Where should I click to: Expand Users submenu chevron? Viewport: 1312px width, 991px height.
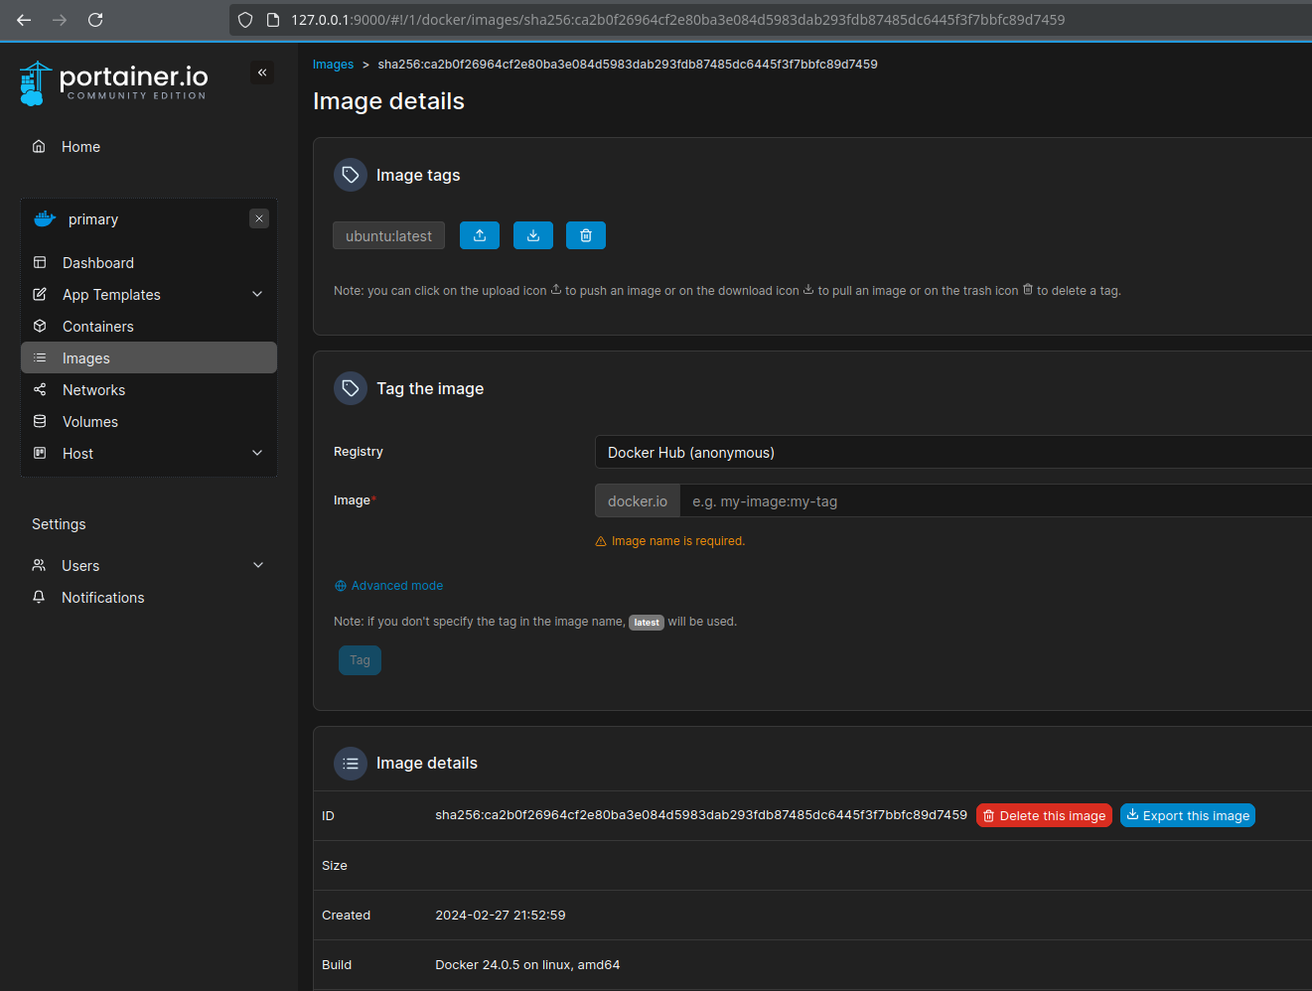click(x=258, y=565)
